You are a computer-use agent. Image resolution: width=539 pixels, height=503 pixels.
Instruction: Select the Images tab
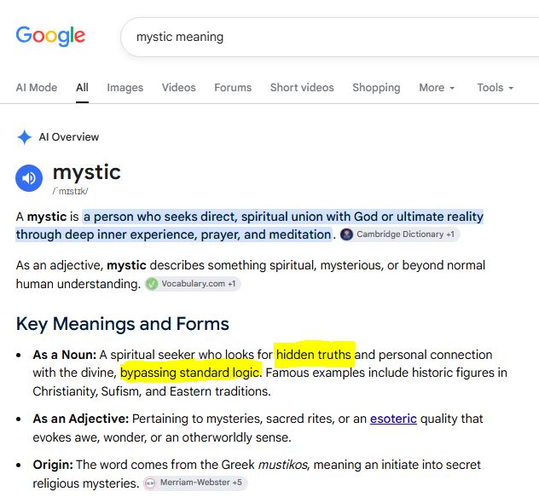coord(125,88)
